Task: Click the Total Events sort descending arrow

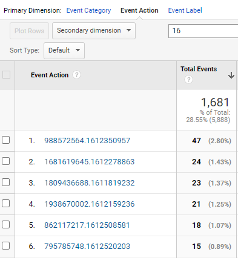Action: [231, 75]
